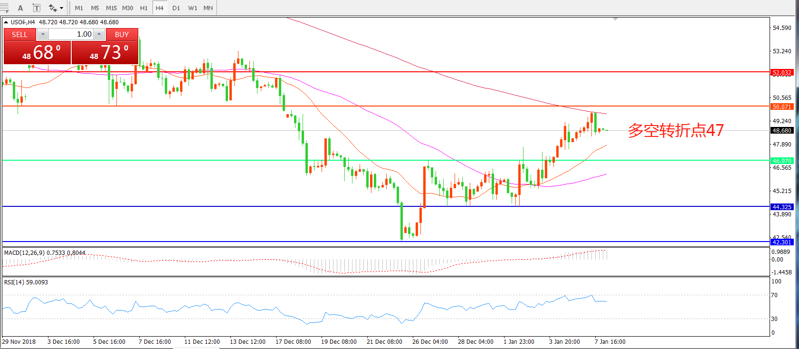Click the Arrows objects tool icon
The height and width of the screenshot is (349, 799).
[x=52, y=8]
